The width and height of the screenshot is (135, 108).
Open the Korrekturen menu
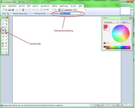coord(45,6)
